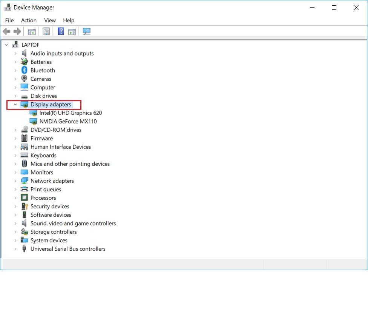Select the Firmware label
Image resolution: width=368 pixels, height=321 pixels.
pos(41,139)
